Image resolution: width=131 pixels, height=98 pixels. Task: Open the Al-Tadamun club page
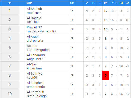[36, 55]
